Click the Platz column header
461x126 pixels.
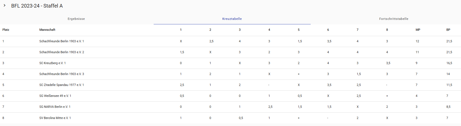6,30
